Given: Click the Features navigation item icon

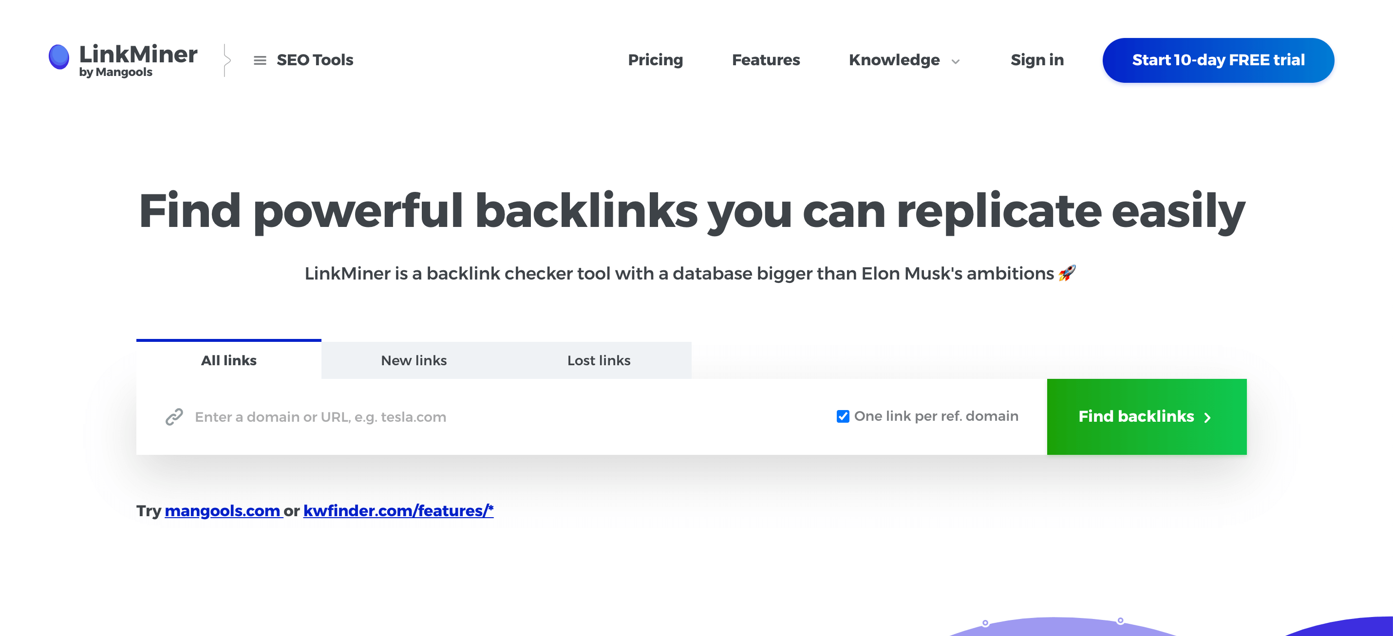Looking at the screenshot, I should (765, 59).
